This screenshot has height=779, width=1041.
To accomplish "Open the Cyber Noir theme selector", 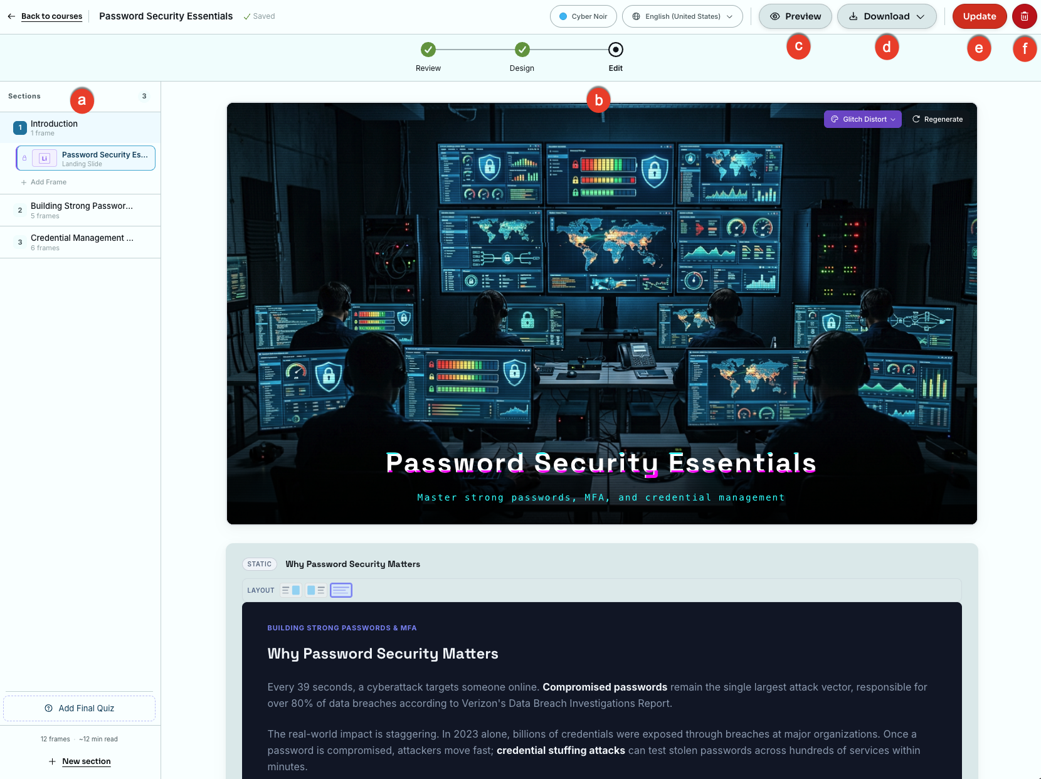I will (x=583, y=16).
